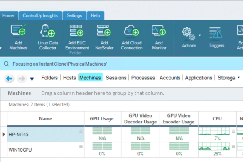Select the WIN10GPU machine row
This screenshot has width=243, height=162.
[x=46, y=150]
